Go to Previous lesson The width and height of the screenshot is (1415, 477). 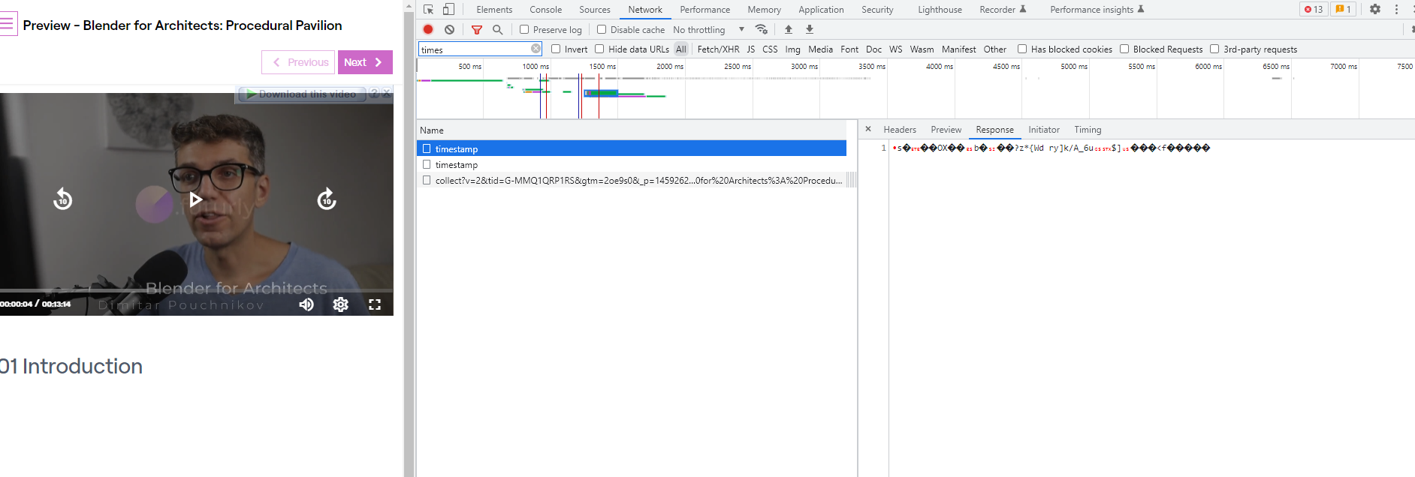point(298,62)
